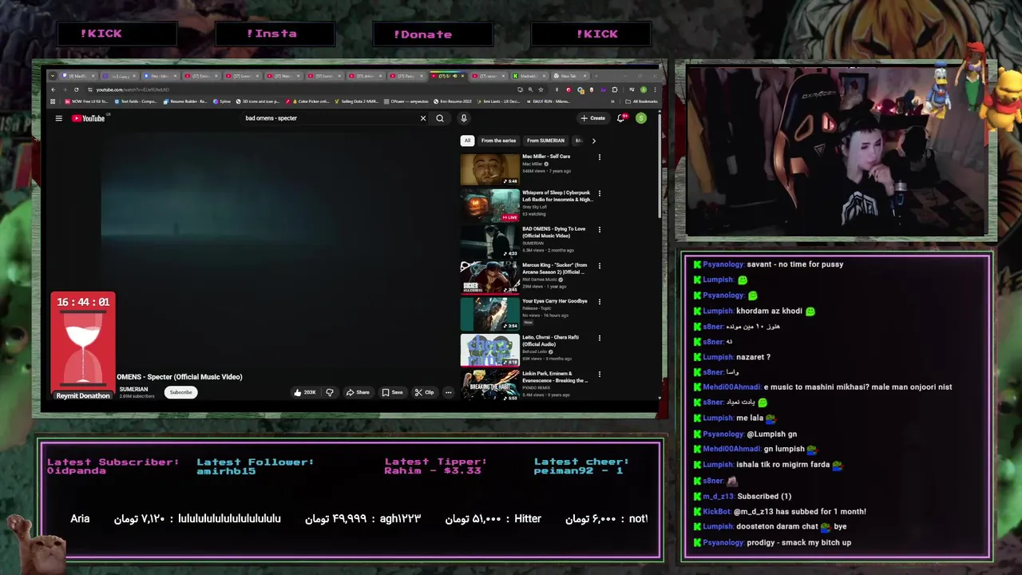1022x575 pixels.
Task: Click the !Insta overlay label
Action: 272,34
